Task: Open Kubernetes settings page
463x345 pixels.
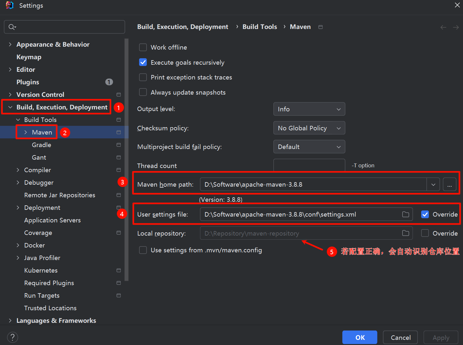Action: pyautogui.click(x=41, y=270)
